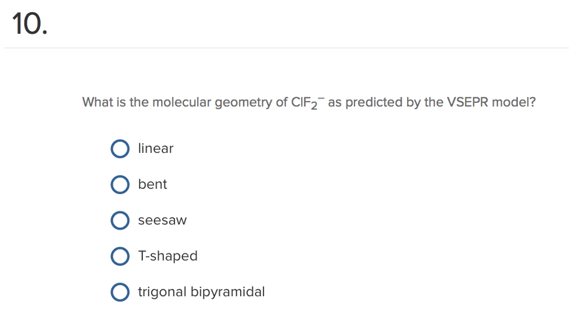The height and width of the screenshot is (330, 569).
Task: Click the question number 10 heading
Action: click(29, 24)
